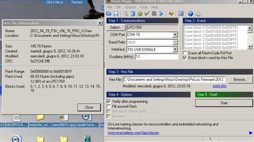Expand the COM Port dropdown
The height and width of the screenshot is (142, 254).
coord(175,35)
